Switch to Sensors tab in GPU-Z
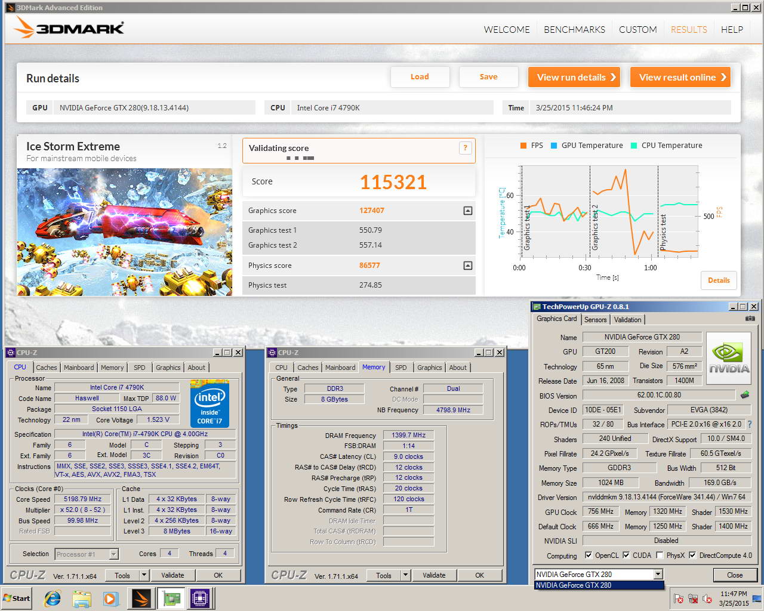The width and height of the screenshot is (764, 611). (595, 320)
